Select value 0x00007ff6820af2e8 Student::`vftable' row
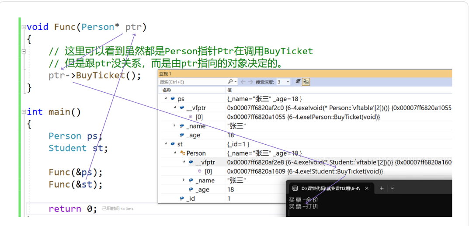The height and width of the screenshot is (226, 469). click(x=339, y=162)
